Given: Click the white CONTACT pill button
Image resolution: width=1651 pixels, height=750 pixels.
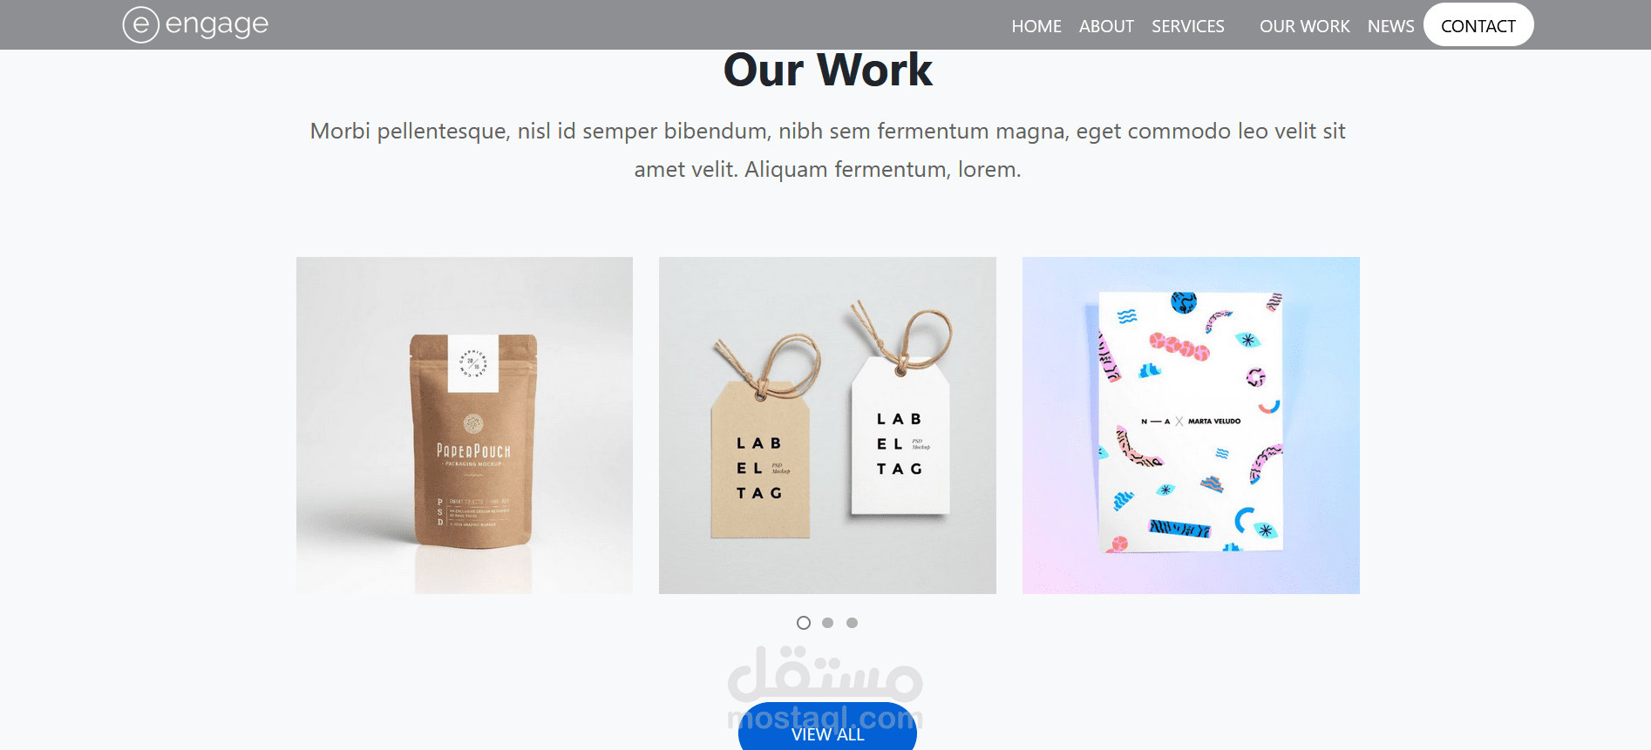Looking at the screenshot, I should pyautogui.click(x=1478, y=25).
